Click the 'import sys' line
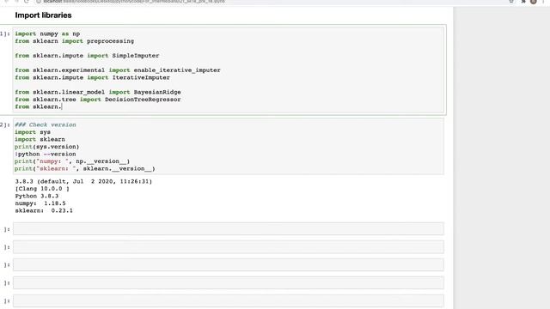Image resolution: width=550 pixels, height=309 pixels. pyautogui.click(x=33, y=132)
